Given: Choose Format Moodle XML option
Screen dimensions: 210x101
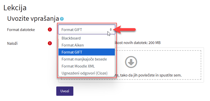Looking at the screenshot, I should point(78,66).
